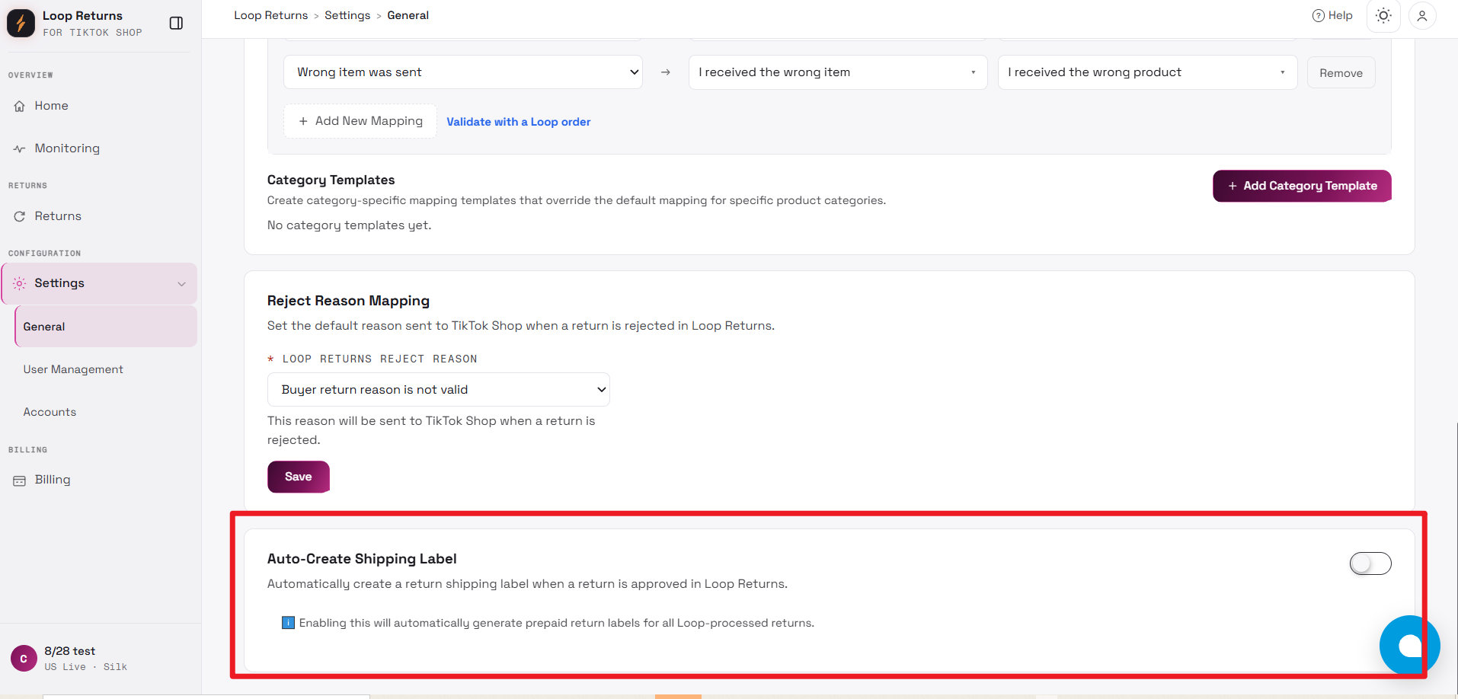
Task: Enable the Auto-Create Shipping Label toggle
Action: [x=1370, y=563]
